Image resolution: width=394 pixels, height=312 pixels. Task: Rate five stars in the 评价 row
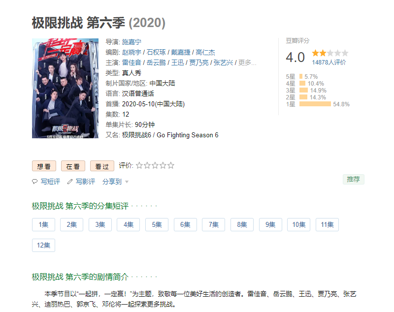pyautogui.click(x=171, y=166)
